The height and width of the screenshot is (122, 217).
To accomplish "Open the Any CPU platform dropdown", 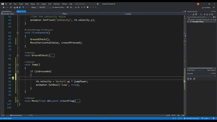I will (x=45, y=7).
